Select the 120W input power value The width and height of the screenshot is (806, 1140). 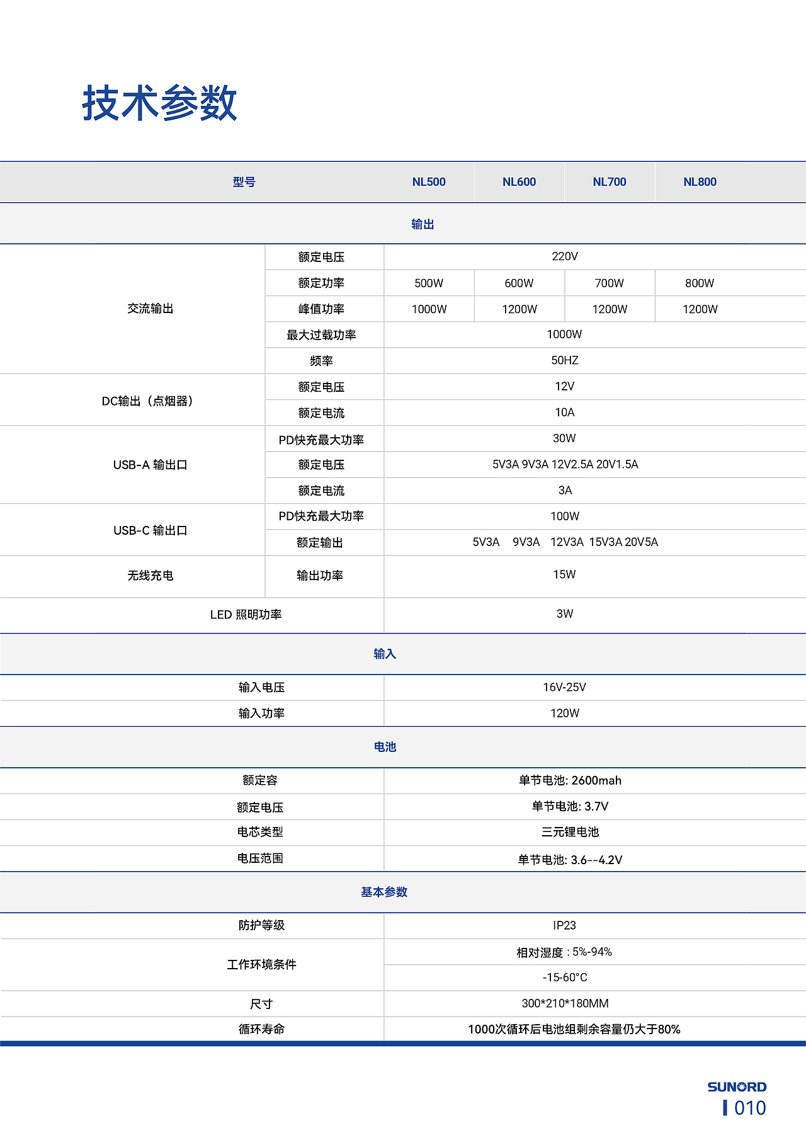tap(565, 713)
